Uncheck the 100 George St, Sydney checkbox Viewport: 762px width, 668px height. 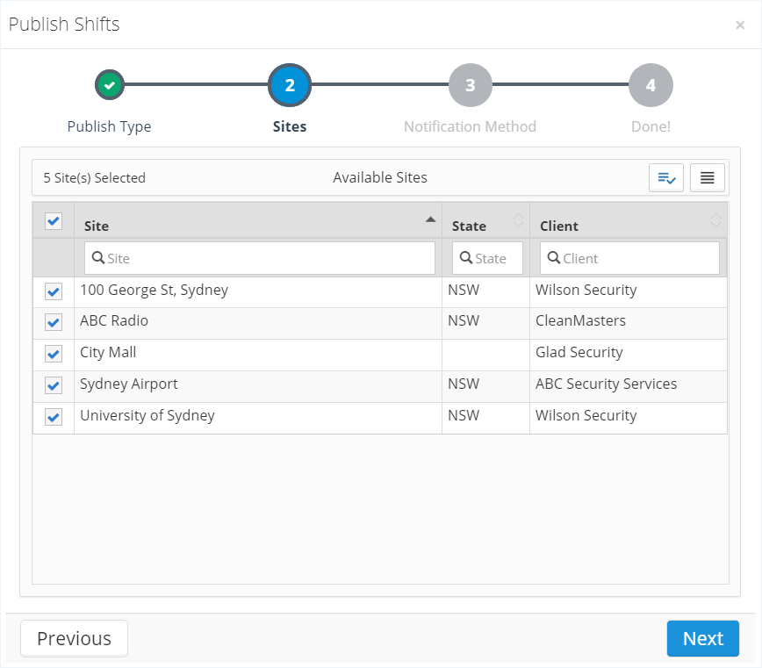click(x=54, y=291)
